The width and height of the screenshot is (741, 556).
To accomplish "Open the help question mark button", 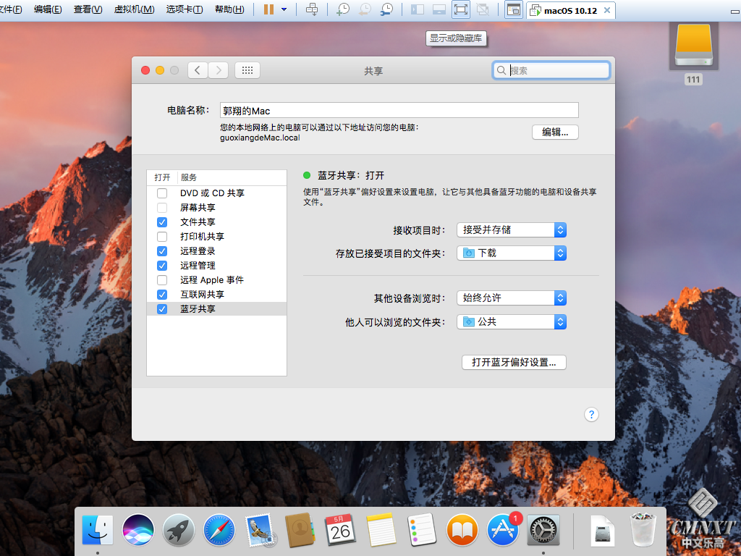I will [x=591, y=414].
